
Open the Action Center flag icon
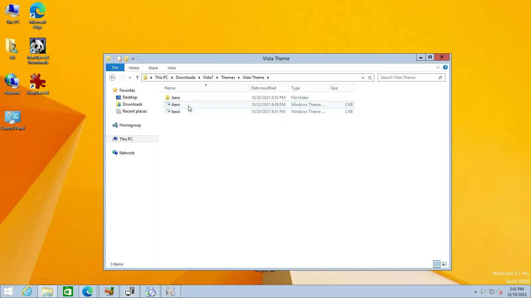click(484, 292)
